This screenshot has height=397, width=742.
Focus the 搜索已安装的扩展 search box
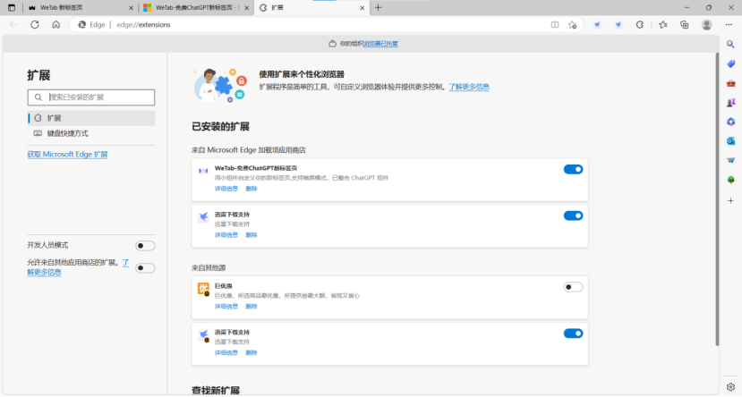(91, 97)
